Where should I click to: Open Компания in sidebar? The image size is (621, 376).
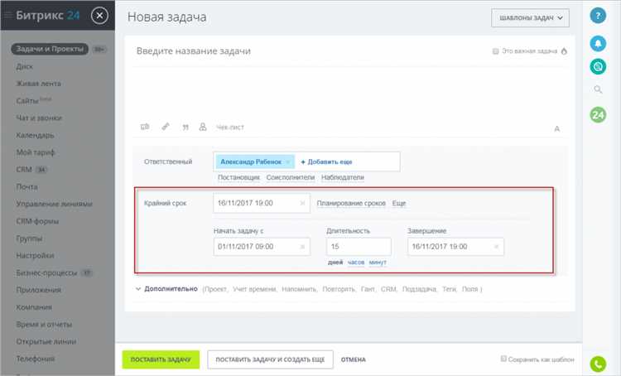34,307
